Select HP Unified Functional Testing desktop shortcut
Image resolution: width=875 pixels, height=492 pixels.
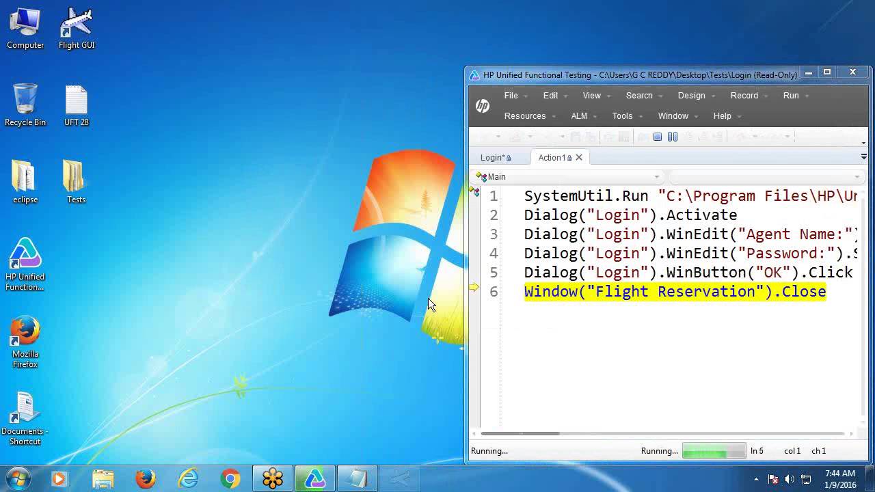click(x=25, y=264)
